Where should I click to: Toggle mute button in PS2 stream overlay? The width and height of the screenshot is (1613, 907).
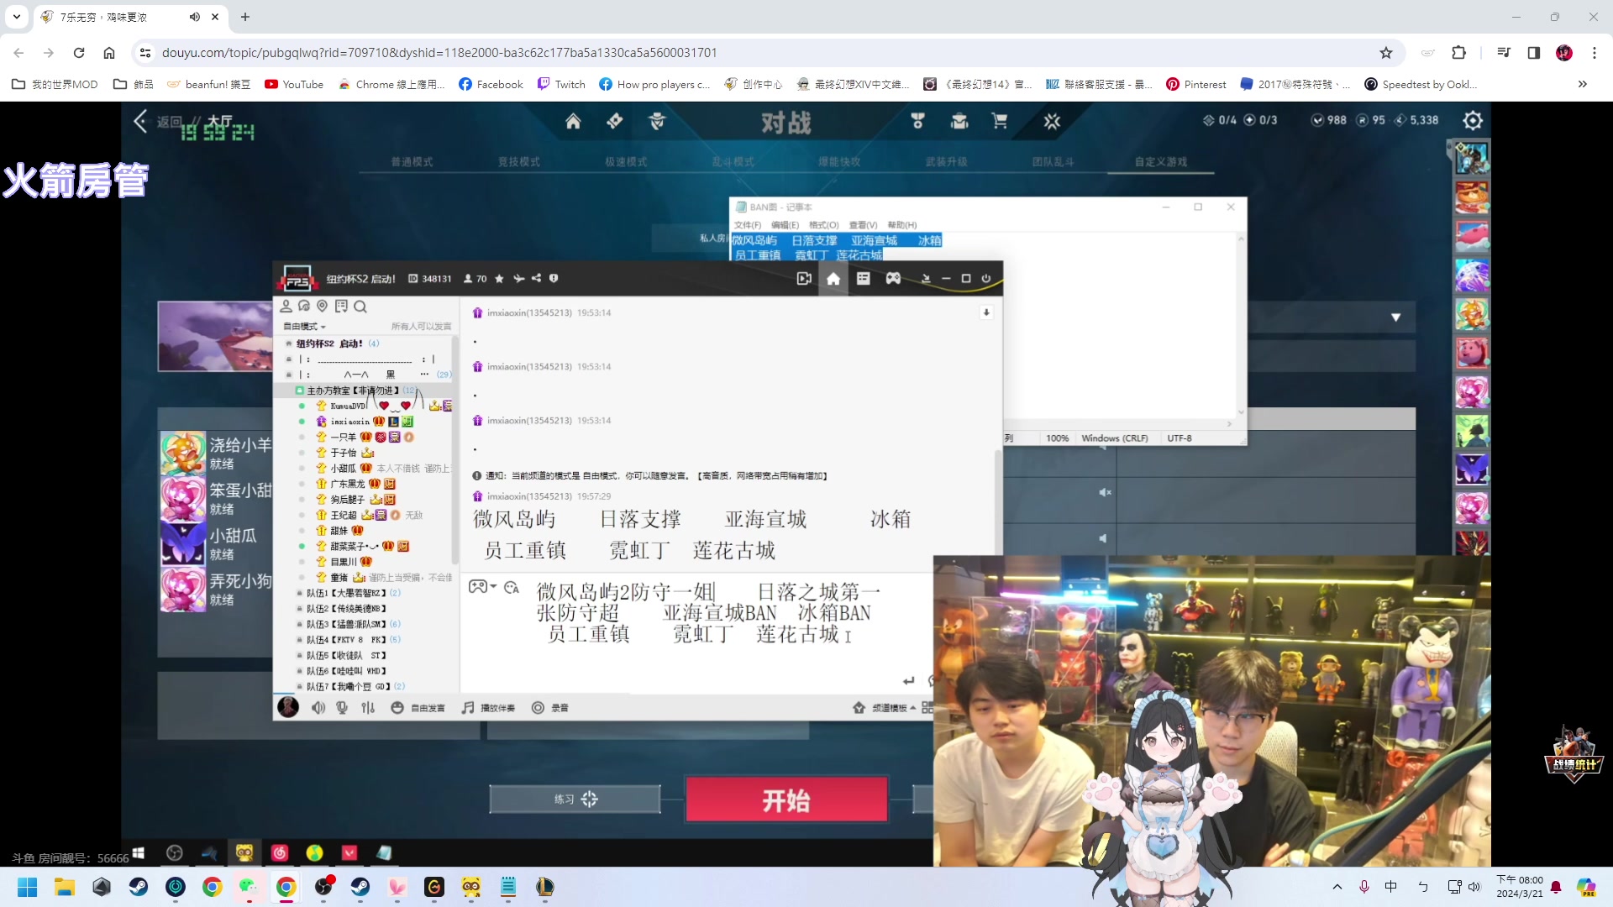pos(318,708)
